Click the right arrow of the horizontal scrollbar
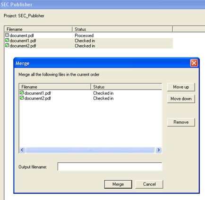 (159, 150)
